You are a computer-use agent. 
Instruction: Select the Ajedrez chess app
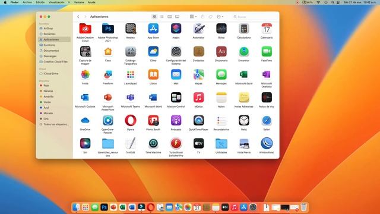(131, 29)
